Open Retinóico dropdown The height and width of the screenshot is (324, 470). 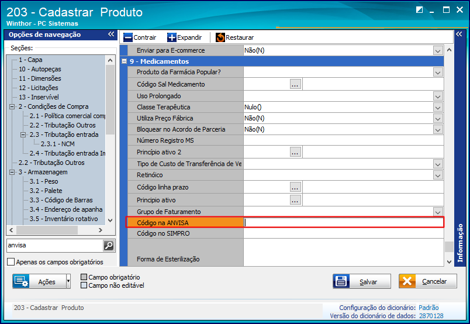click(x=438, y=175)
